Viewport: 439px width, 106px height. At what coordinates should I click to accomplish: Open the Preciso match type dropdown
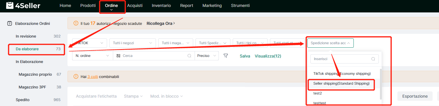(x=207, y=56)
